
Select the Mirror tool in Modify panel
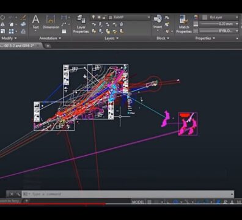coord(3,24)
